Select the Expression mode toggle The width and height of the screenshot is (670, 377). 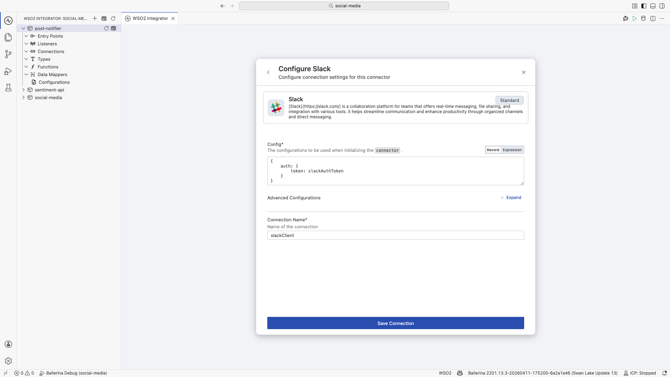coord(512,150)
